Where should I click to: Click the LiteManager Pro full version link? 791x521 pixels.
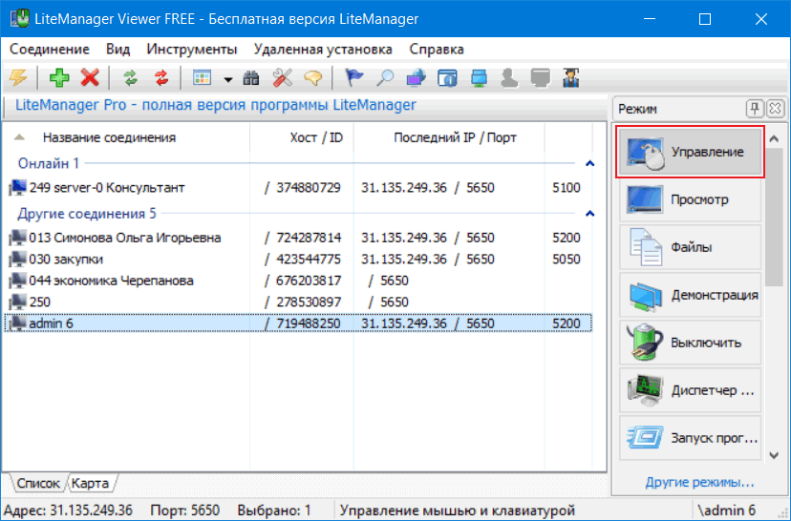click(x=215, y=105)
